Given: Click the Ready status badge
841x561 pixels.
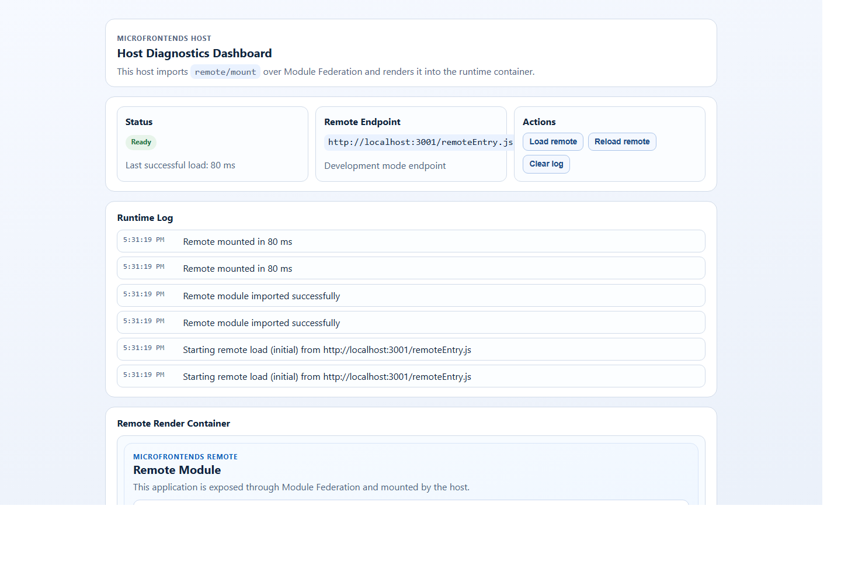Looking at the screenshot, I should [x=141, y=142].
